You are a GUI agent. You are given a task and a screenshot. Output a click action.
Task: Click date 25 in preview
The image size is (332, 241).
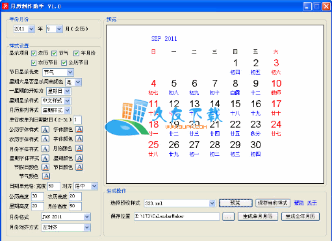(153, 145)
